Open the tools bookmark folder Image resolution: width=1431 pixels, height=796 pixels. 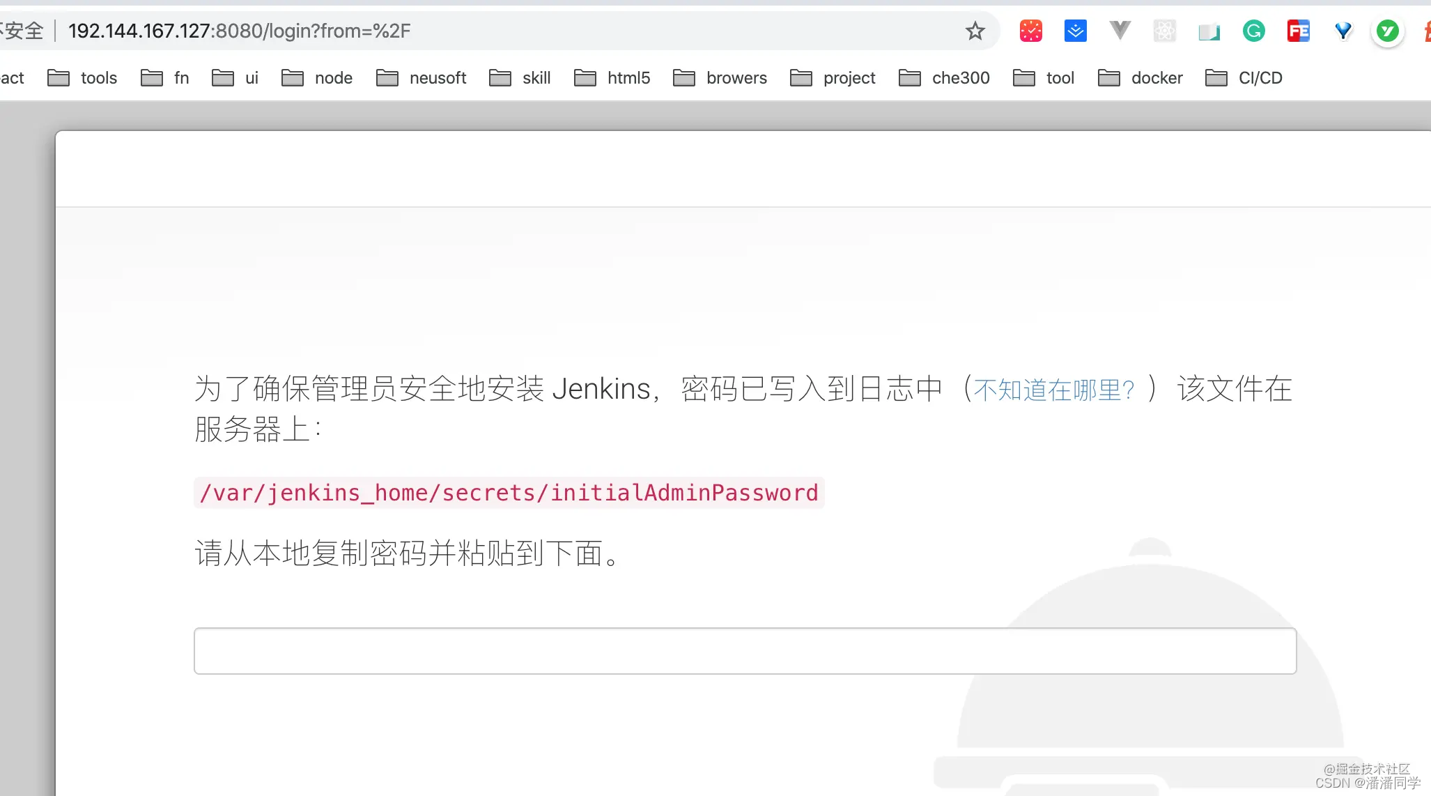(x=82, y=78)
